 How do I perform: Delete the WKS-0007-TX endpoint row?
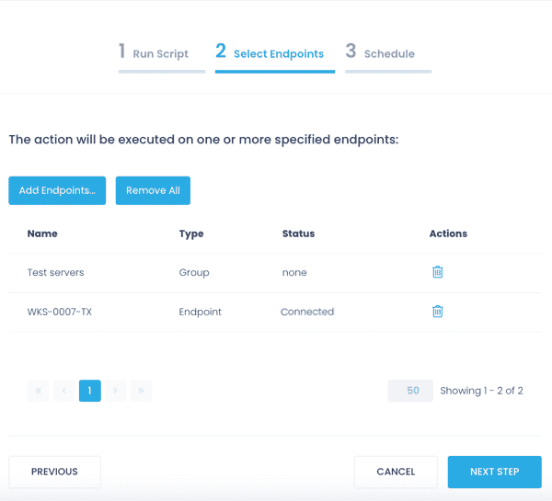coord(438,312)
